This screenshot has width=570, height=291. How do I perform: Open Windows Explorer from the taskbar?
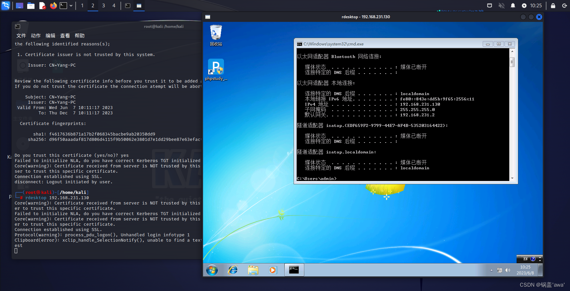coord(253,270)
